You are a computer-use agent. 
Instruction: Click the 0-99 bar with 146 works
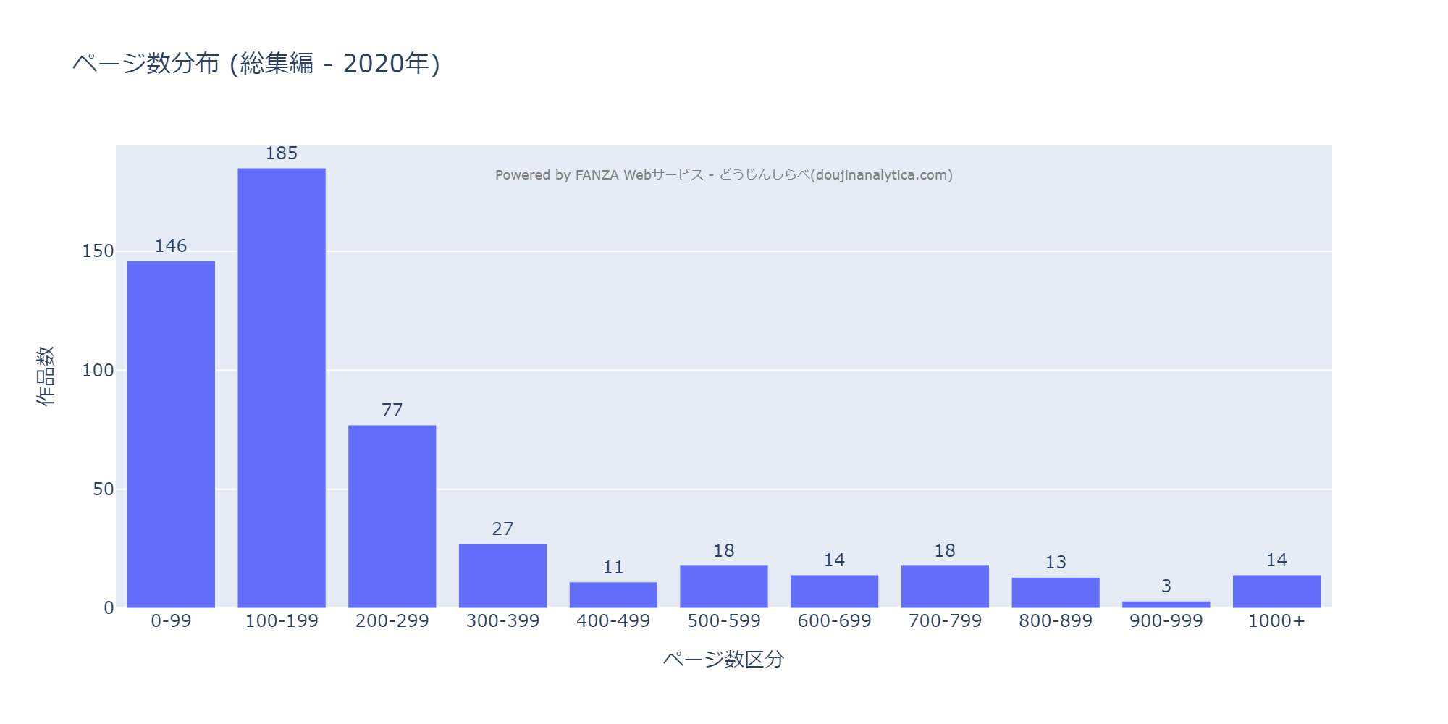(171, 434)
